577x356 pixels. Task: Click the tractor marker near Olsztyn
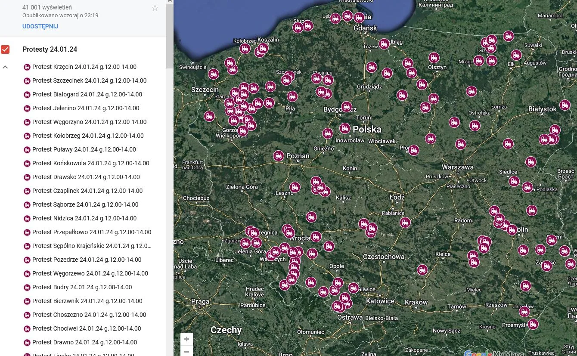(434, 57)
